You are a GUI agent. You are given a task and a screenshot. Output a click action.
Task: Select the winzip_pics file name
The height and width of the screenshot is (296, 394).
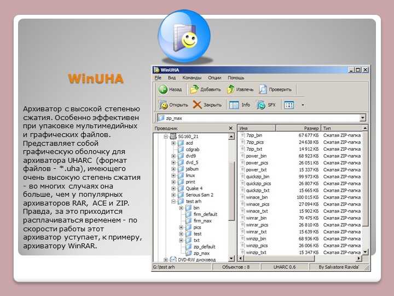(x=257, y=246)
